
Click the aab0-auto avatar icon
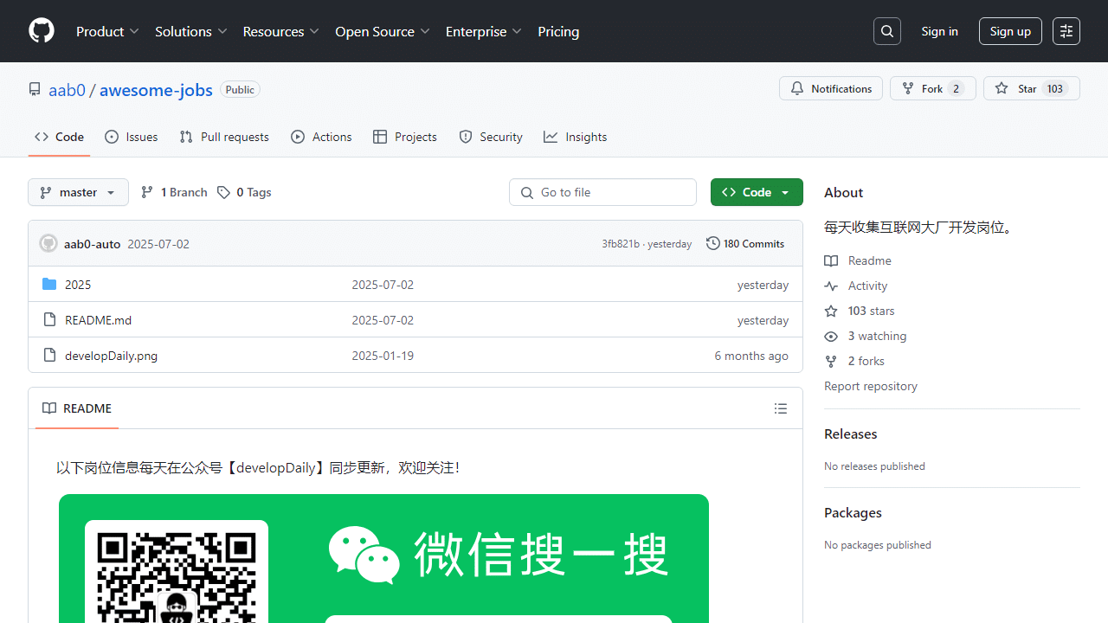coord(48,244)
